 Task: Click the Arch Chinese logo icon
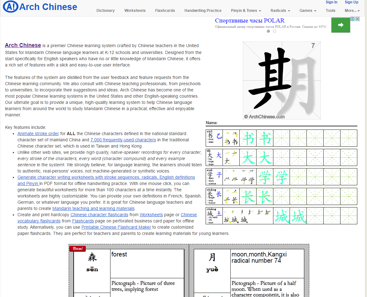coord(10,7)
